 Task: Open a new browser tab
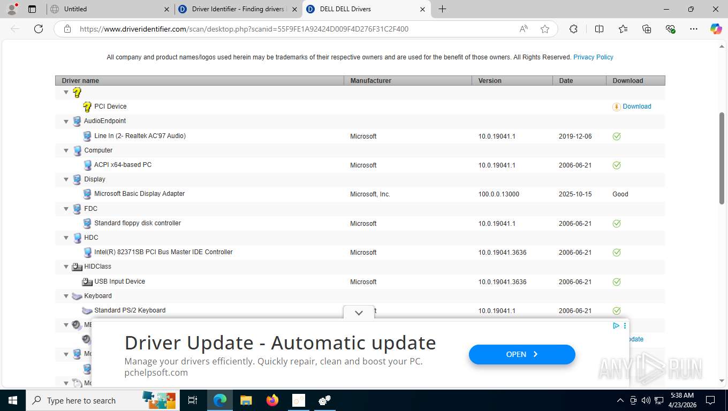coord(442,9)
